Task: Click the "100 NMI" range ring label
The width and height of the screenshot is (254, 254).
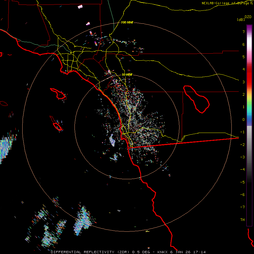Action: coord(127,22)
